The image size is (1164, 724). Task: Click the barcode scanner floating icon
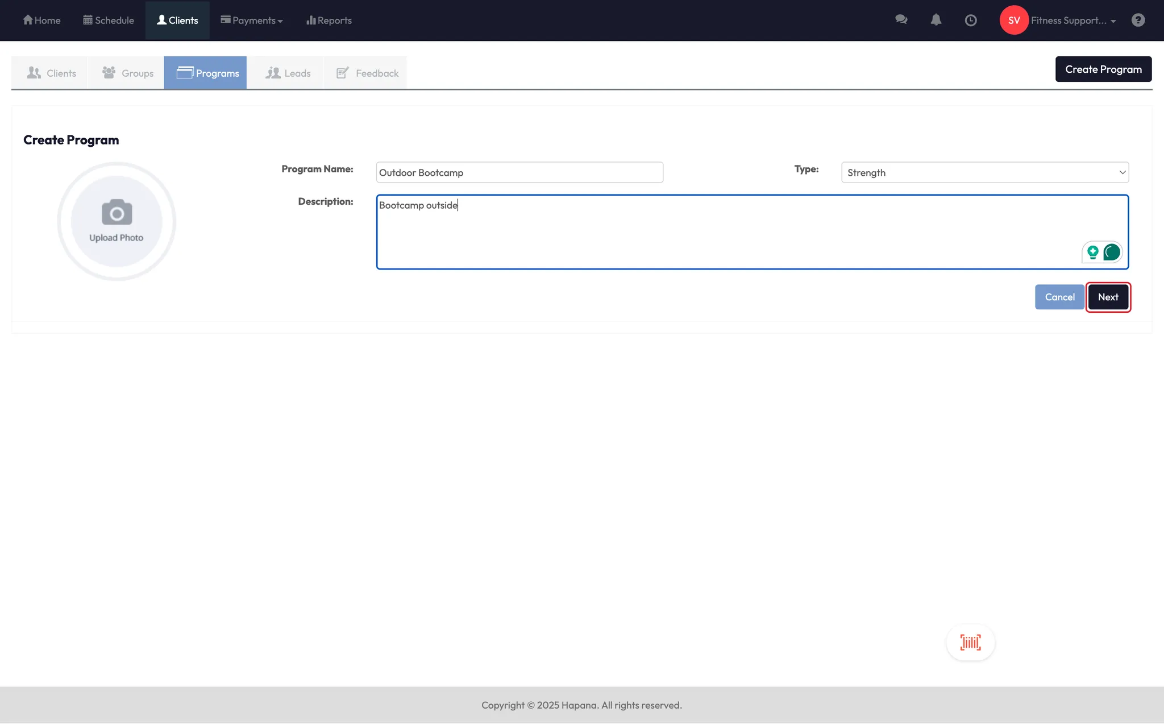coord(970,642)
